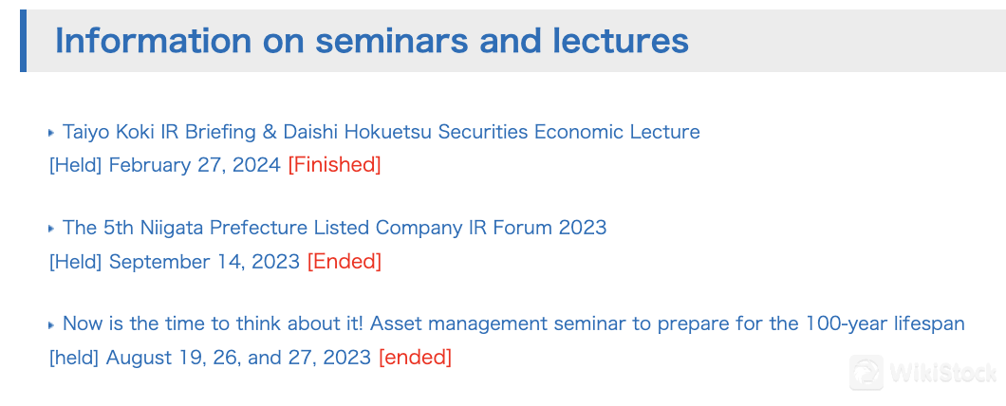Select the red [ended] status for August seminar
This screenshot has height=406, width=1006.
[415, 358]
